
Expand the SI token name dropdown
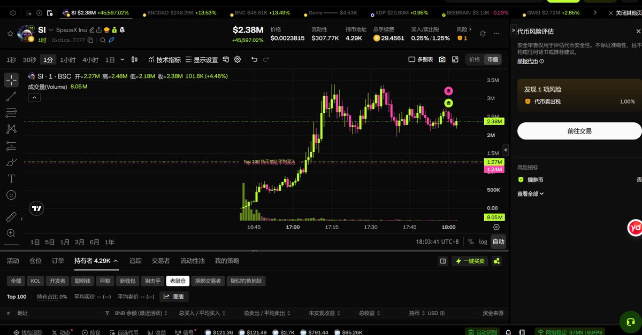tap(51, 30)
